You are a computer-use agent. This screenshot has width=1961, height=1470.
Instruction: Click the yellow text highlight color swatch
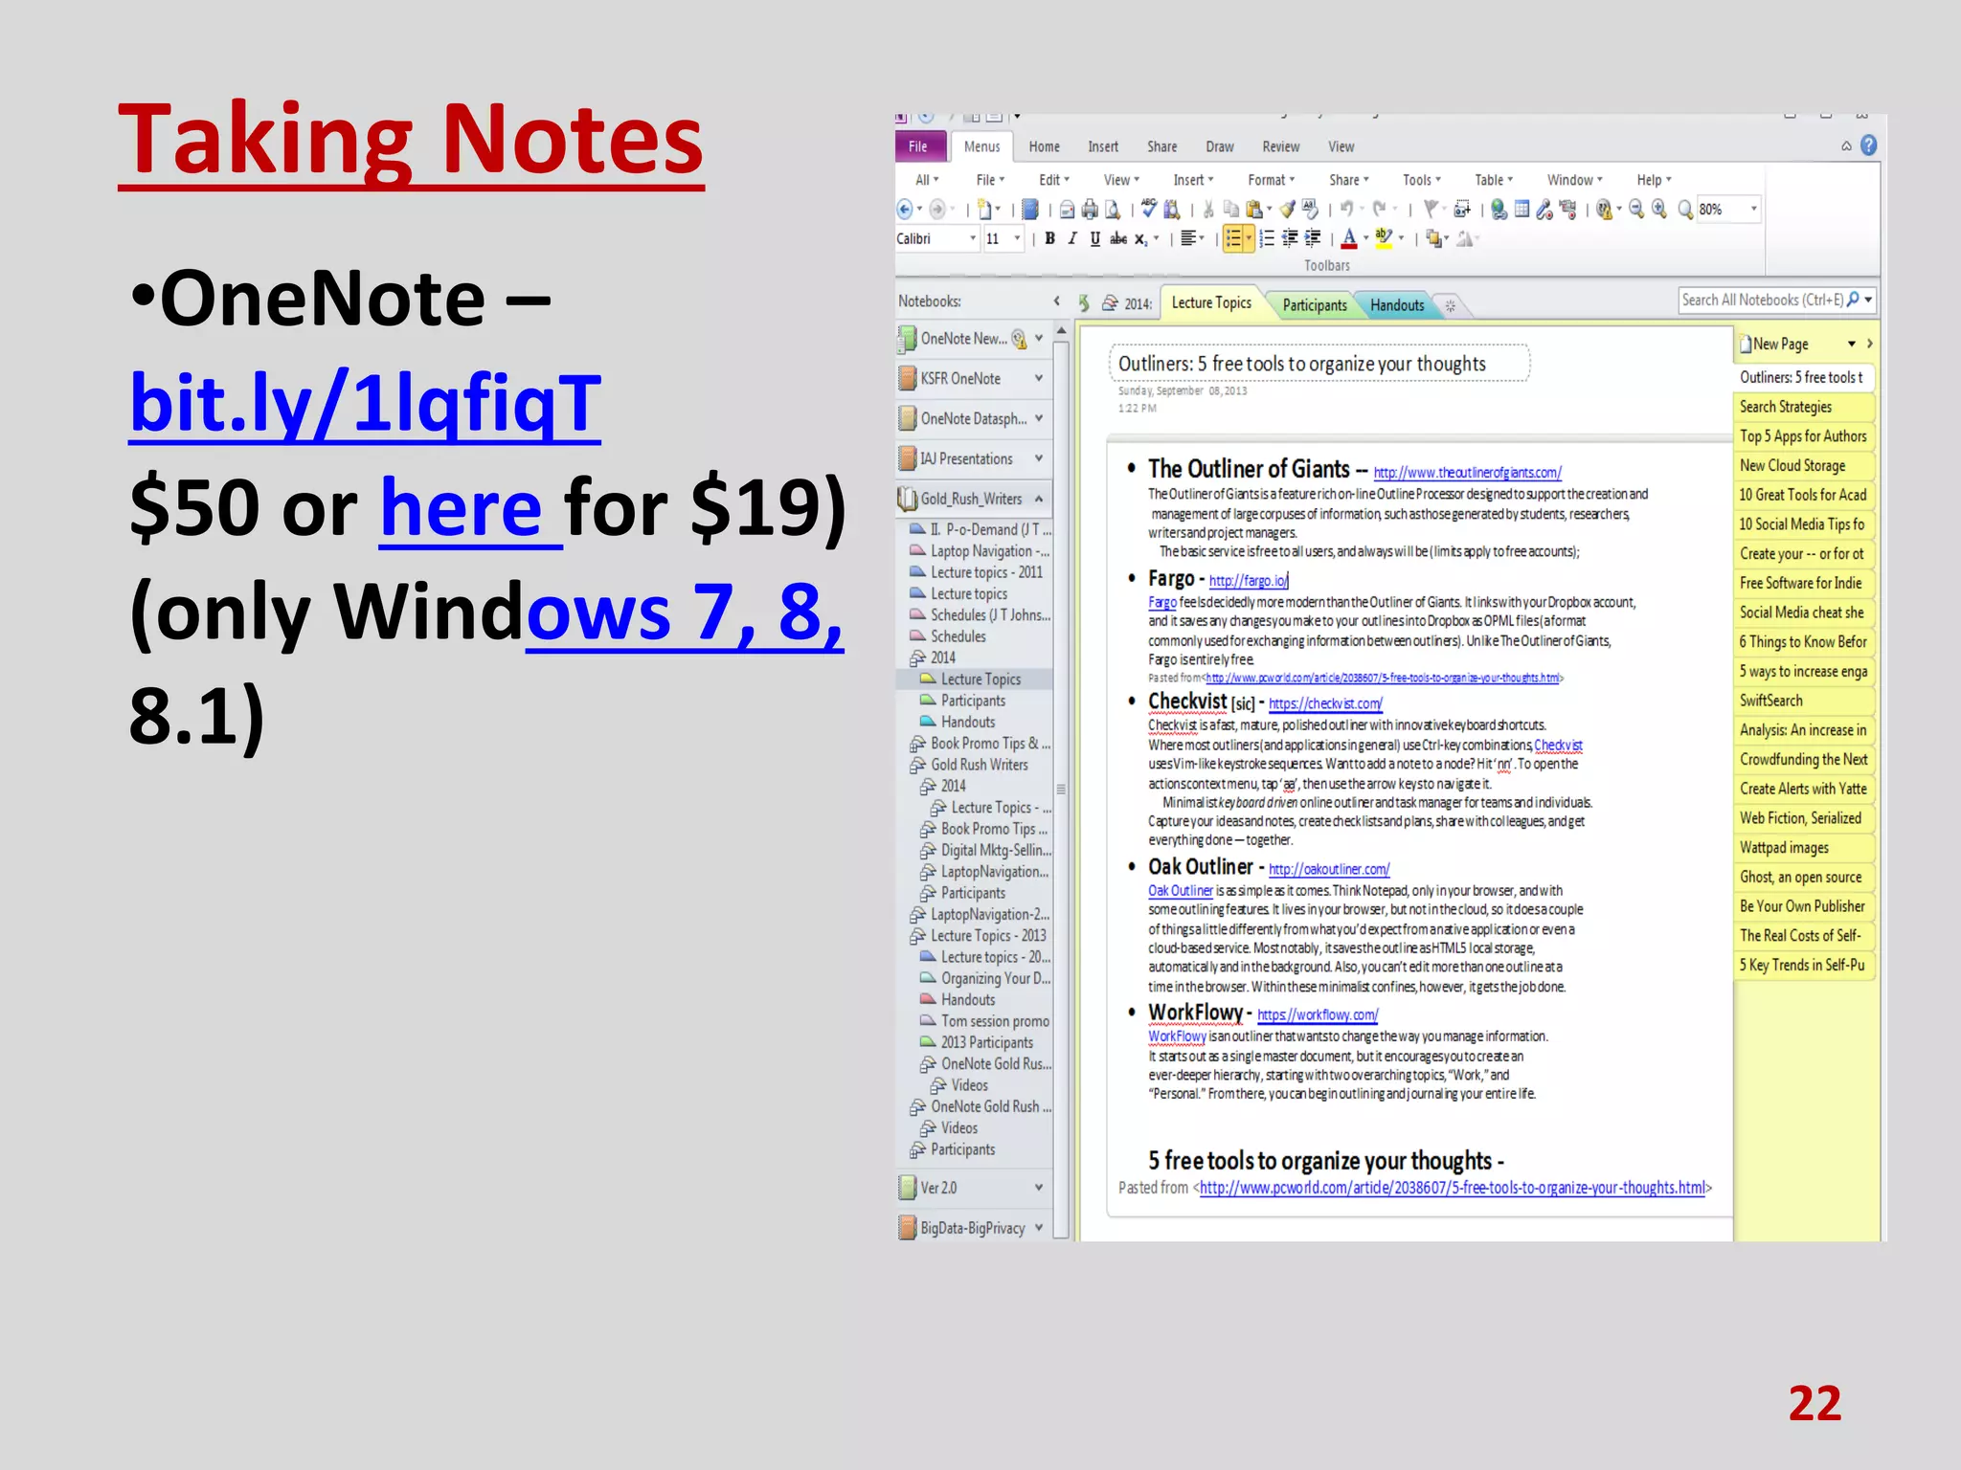[1384, 239]
